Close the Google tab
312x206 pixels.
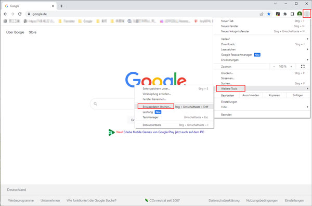[53, 6]
